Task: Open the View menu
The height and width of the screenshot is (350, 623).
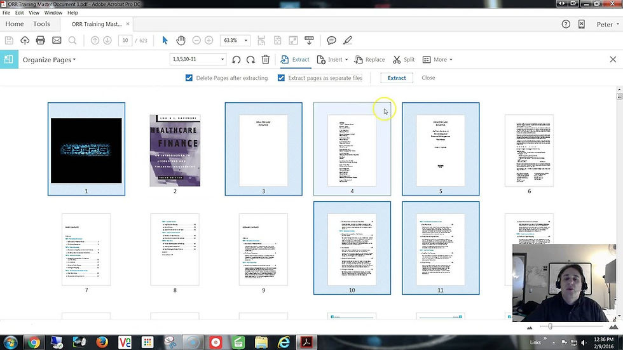Action: (x=34, y=13)
